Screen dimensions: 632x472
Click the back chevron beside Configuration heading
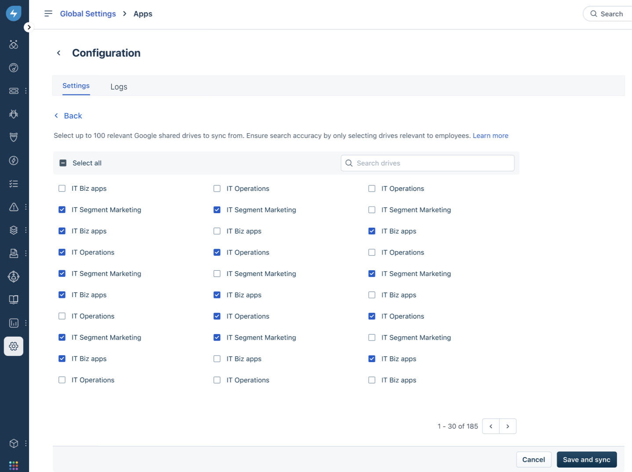[x=58, y=53]
